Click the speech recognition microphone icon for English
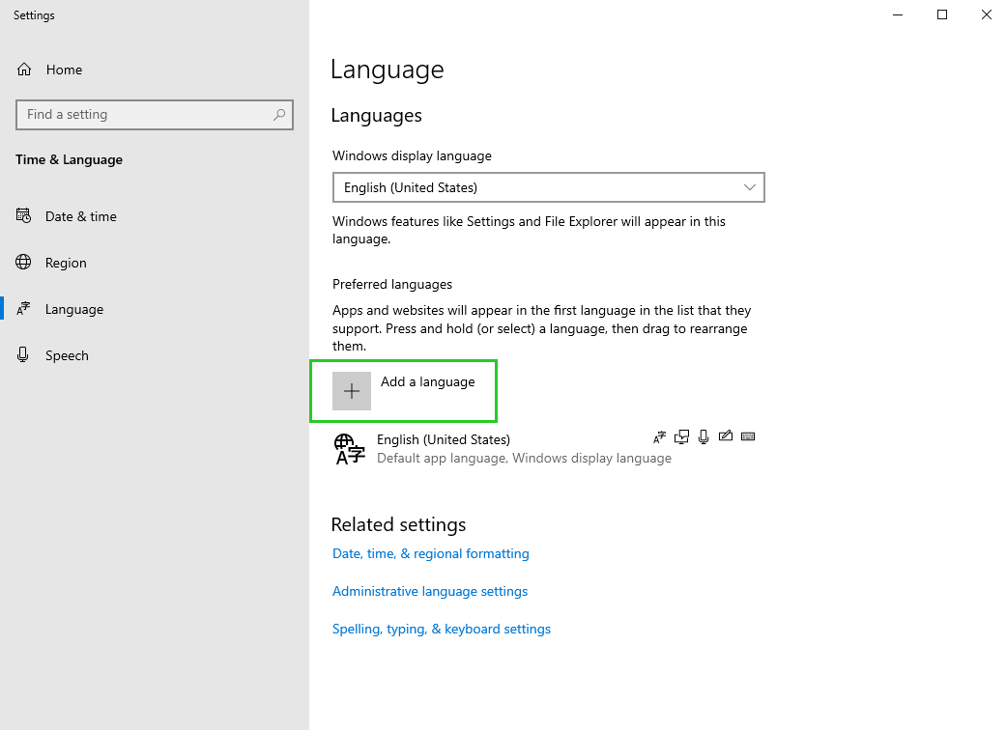This screenshot has width=1006, height=730. 704,436
